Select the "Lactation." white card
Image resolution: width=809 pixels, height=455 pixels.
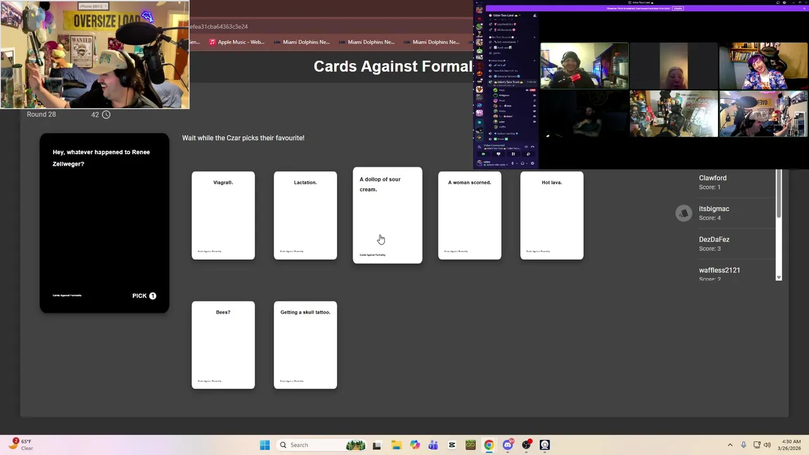tap(305, 215)
